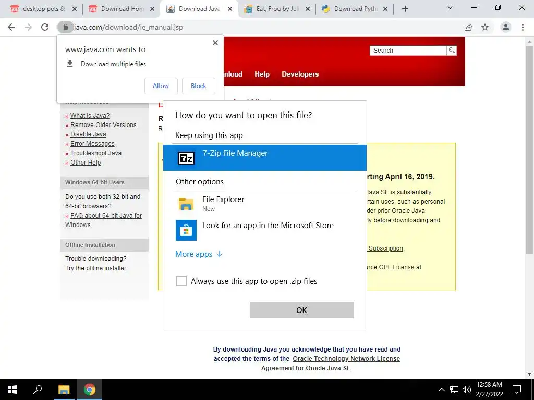
Task: Close the download permission popup
Action: 215,43
